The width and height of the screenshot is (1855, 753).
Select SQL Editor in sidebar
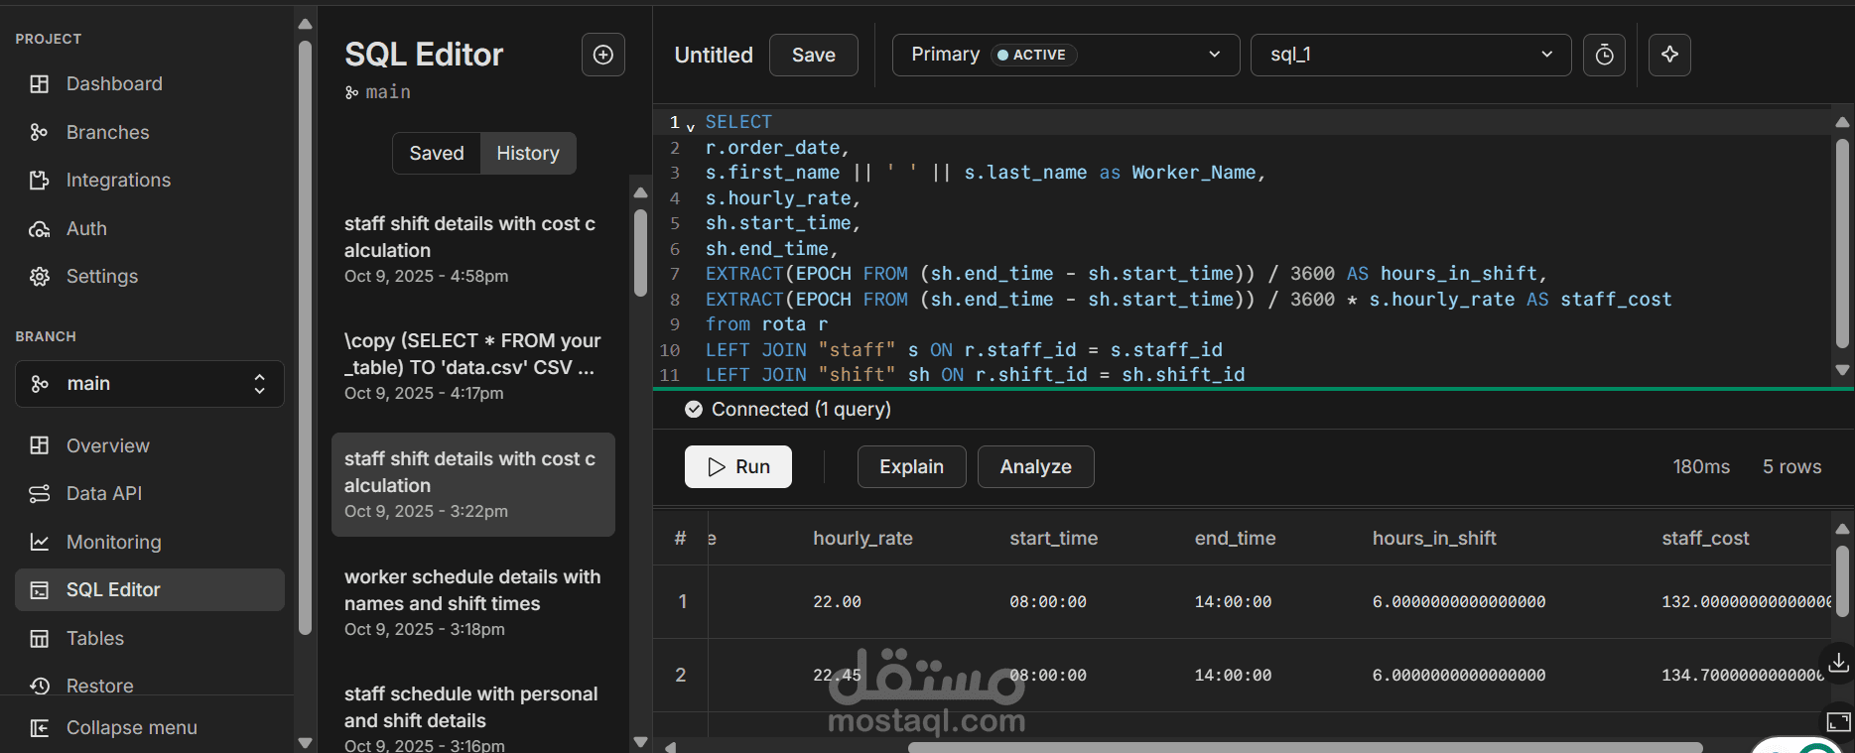pos(149,589)
